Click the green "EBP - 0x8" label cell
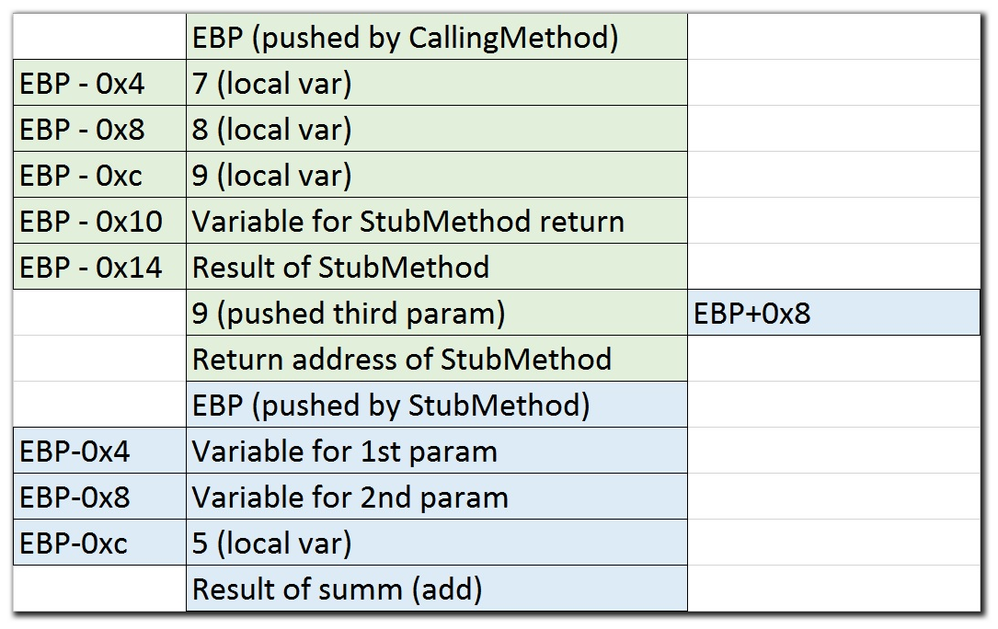Viewport: 998px width, 629px height. click(99, 130)
